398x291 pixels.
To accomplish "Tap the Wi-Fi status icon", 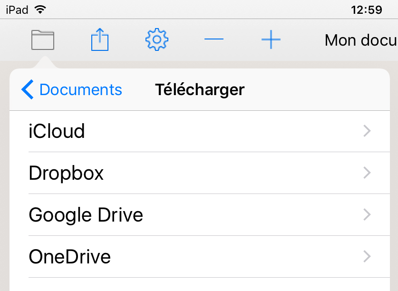I will pos(40,10).
